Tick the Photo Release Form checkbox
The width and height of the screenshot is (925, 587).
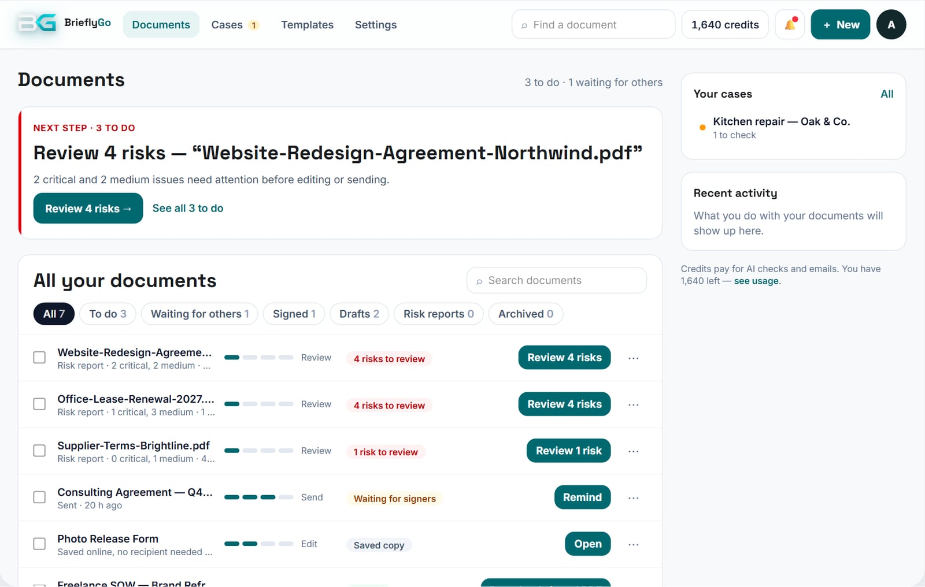coord(39,544)
